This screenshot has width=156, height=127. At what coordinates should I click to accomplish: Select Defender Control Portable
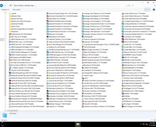point(131,60)
